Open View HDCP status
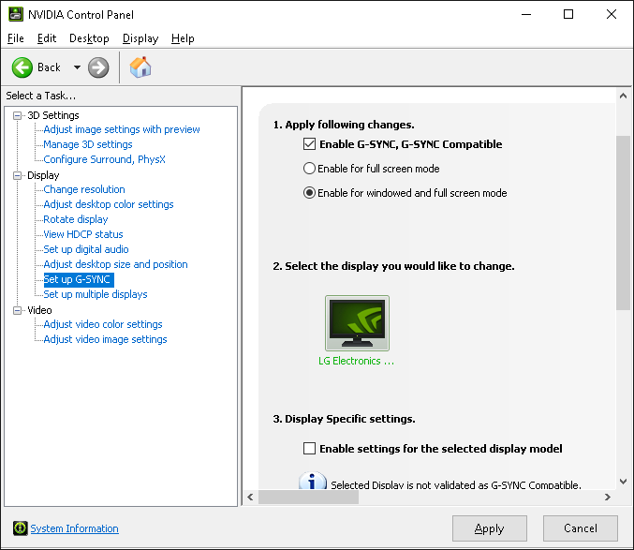The height and width of the screenshot is (550, 634). click(83, 234)
